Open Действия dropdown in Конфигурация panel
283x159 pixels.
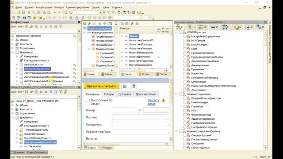(x=17, y=26)
